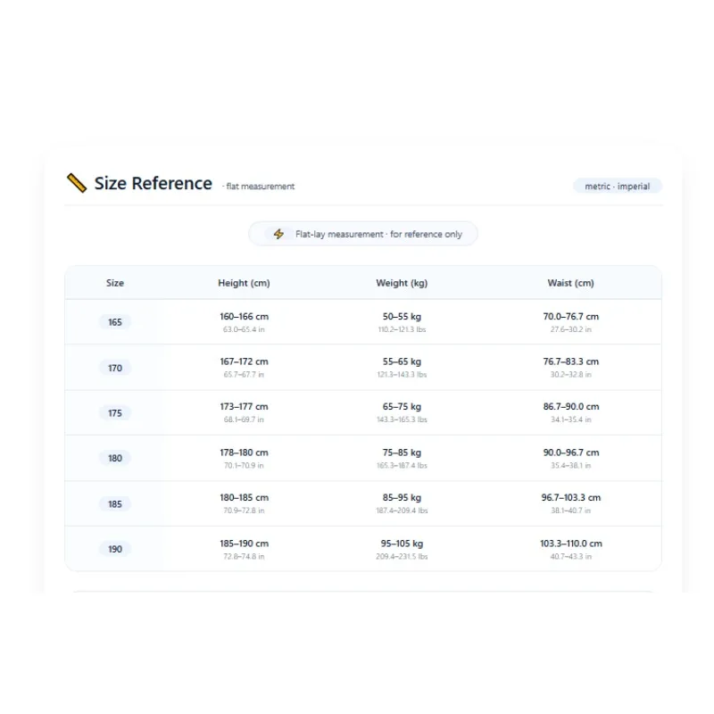Select the size 170 badge
Viewport: 714px width, 714px height.
coord(115,368)
